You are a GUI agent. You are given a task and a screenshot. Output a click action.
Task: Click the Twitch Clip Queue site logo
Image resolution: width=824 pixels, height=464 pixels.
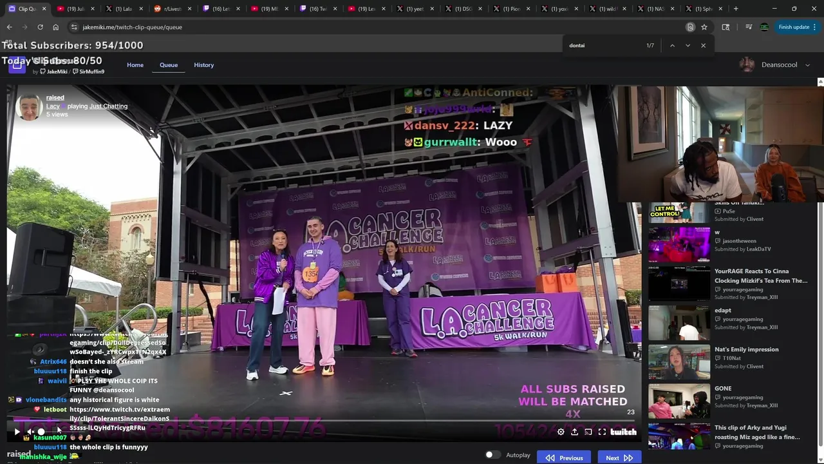17,64
